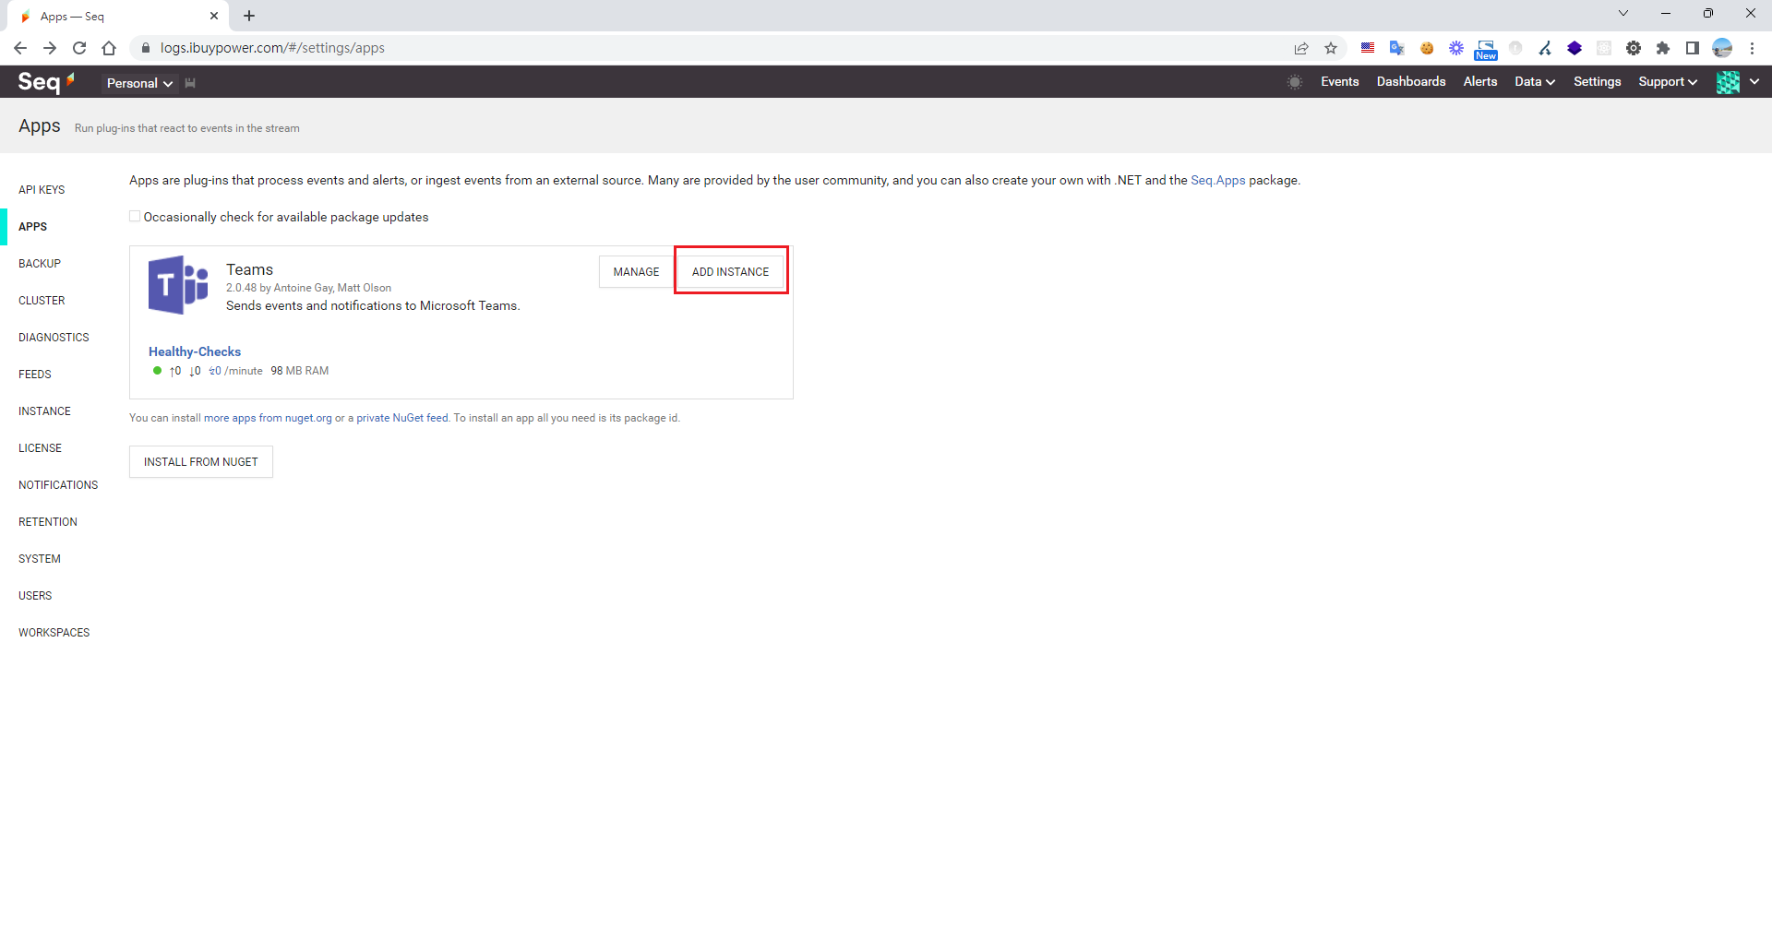Go to the Events page
Image resolution: width=1772 pixels, height=952 pixels.
point(1339,82)
